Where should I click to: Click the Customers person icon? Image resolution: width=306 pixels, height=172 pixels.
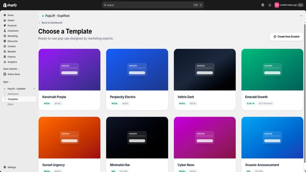5,31
